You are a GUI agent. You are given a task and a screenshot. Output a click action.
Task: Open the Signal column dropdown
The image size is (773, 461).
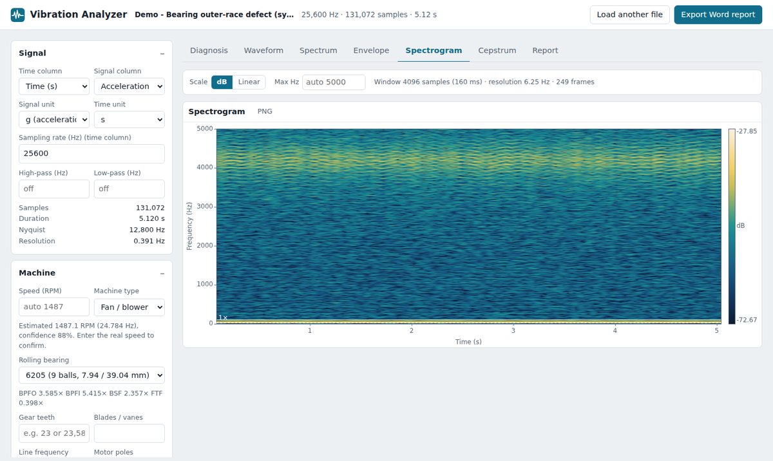pyautogui.click(x=129, y=86)
